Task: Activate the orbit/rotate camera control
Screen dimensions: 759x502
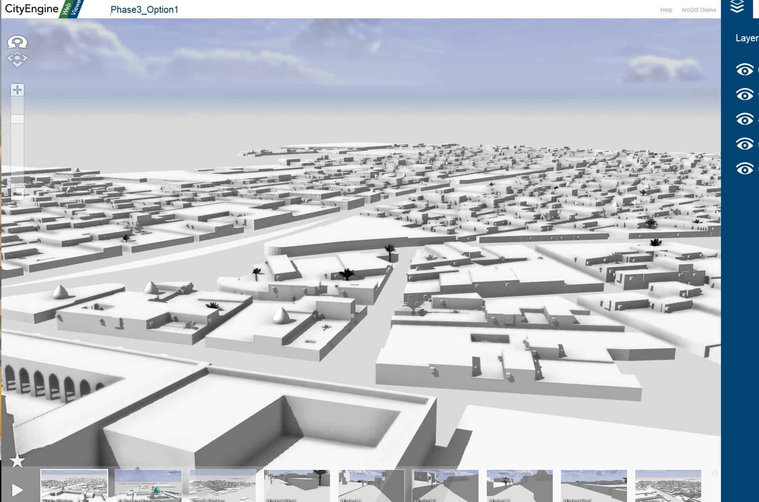Action: click(17, 42)
